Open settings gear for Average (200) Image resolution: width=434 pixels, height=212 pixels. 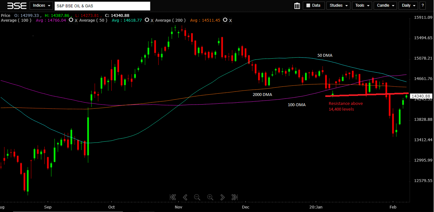click(x=225, y=20)
